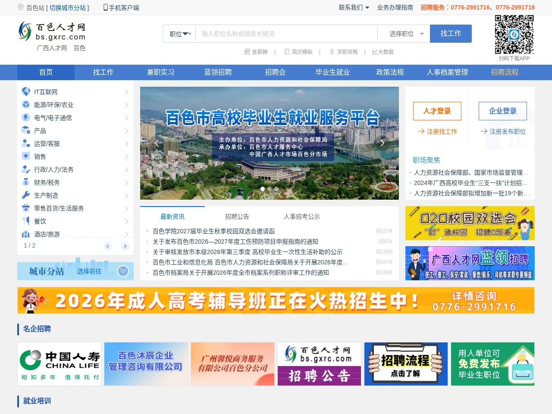The image size is (552, 414).
Task: Open the 注册找工作 link
Action: 437,132
